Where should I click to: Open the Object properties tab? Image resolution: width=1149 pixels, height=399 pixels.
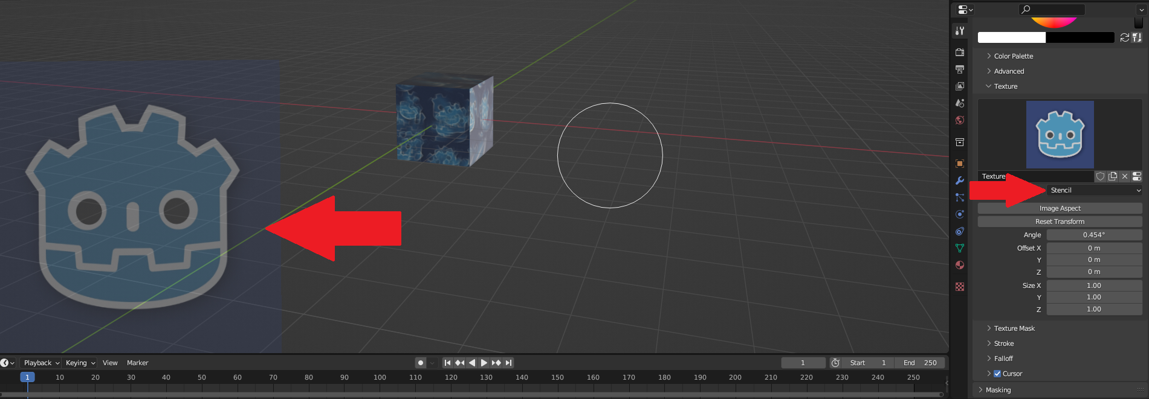(x=960, y=164)
